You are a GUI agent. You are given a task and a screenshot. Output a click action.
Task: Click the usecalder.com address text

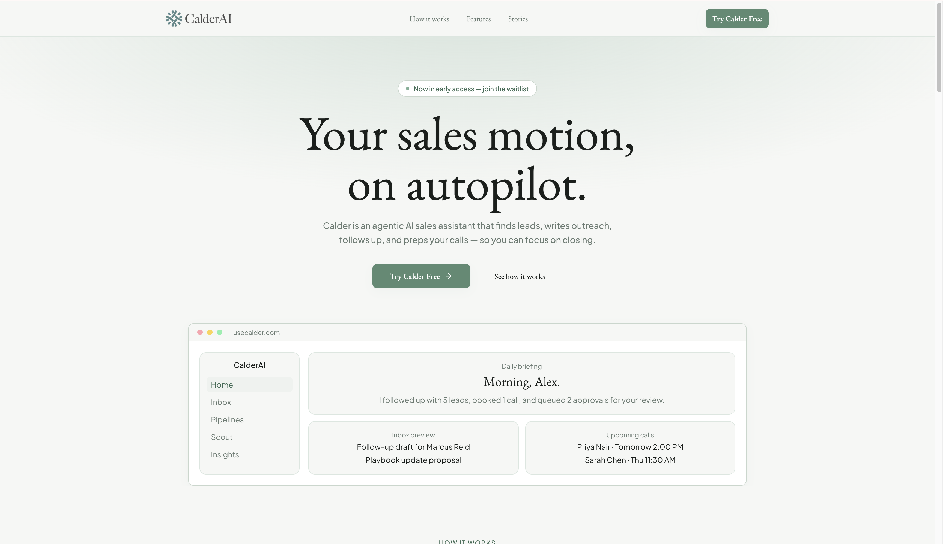(256, 333)
